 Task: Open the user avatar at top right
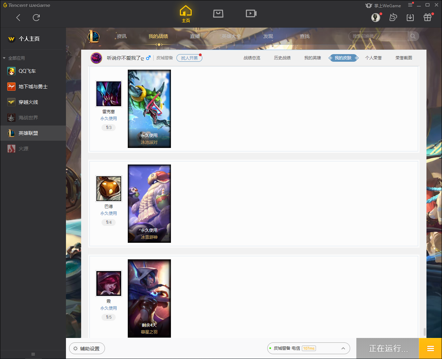point(376,17)
